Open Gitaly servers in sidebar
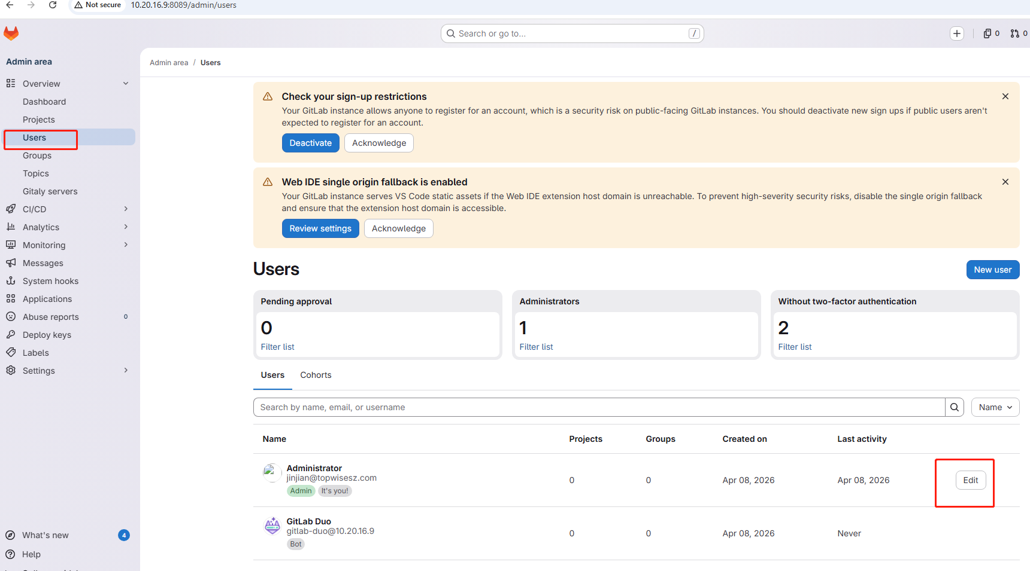Viewport: 1030px width, 571px height. tap(69, 191)
